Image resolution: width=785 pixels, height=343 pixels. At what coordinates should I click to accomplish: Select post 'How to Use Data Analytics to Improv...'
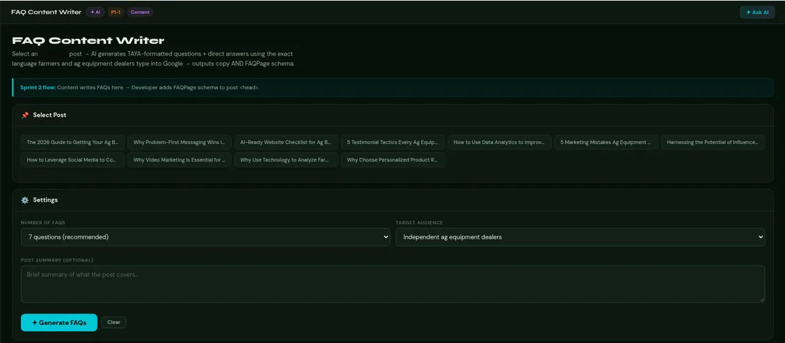coord(499,142)
